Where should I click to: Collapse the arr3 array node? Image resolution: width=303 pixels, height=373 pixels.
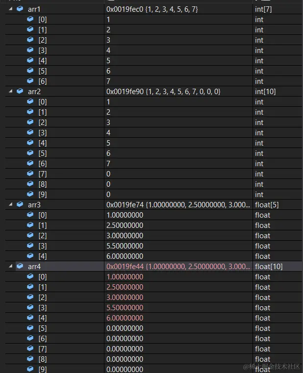(10, 204)
